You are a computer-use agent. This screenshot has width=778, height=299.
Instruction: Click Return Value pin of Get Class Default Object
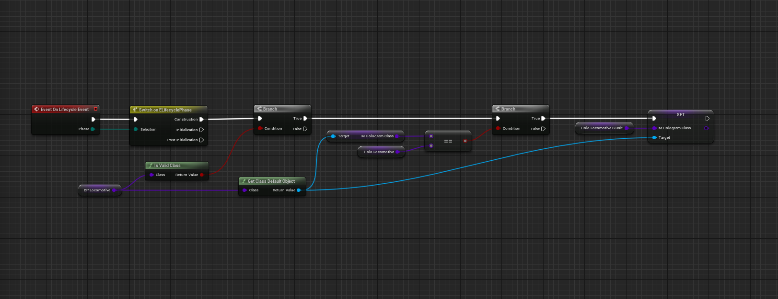click(299, 190)
